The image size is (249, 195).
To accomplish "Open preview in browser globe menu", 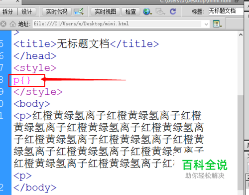I will (x=147, y=11).
